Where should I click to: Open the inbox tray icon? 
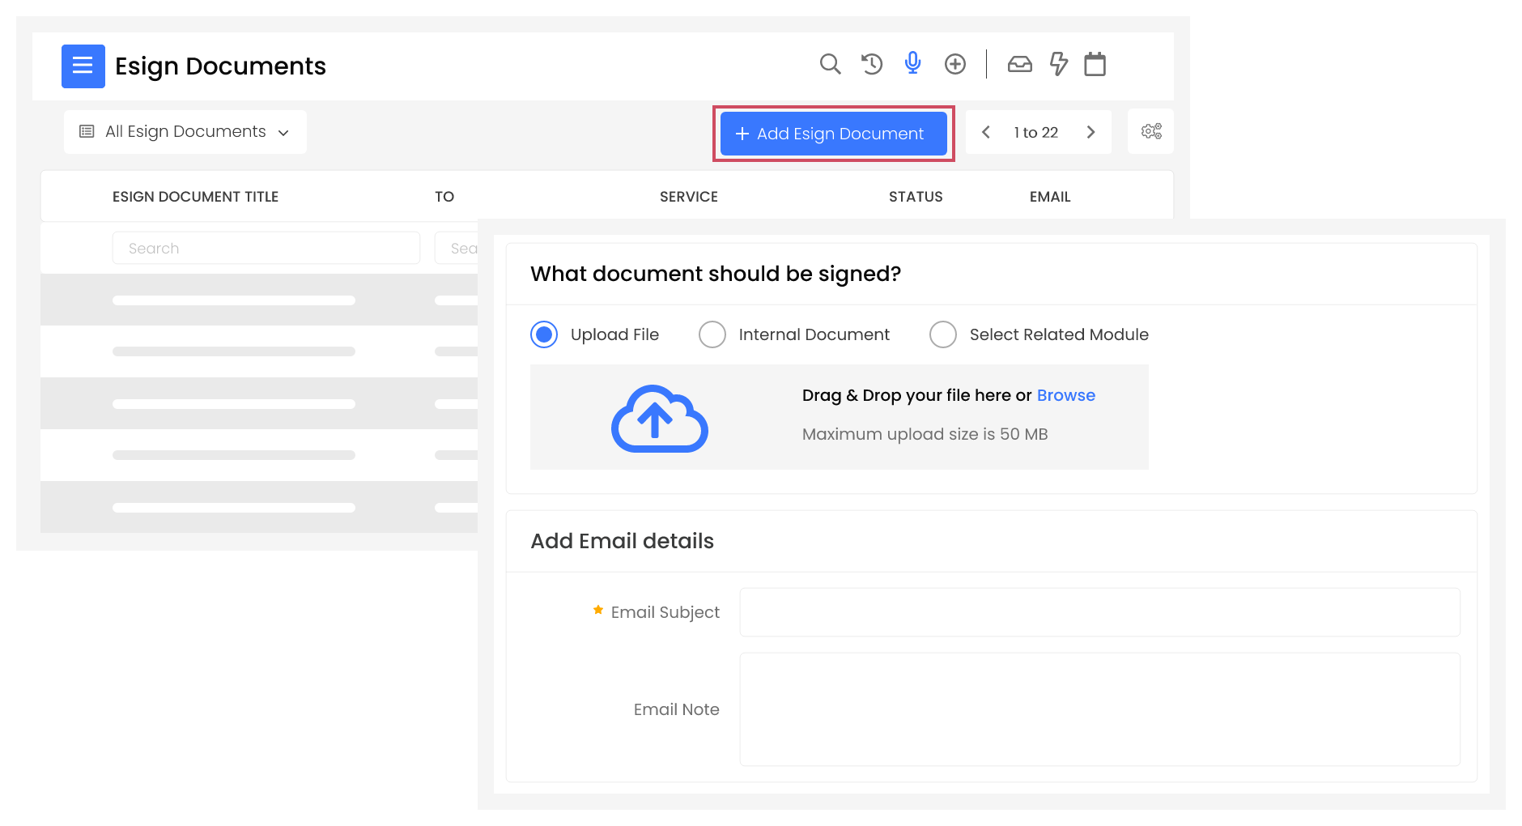tap(1019, 64)
